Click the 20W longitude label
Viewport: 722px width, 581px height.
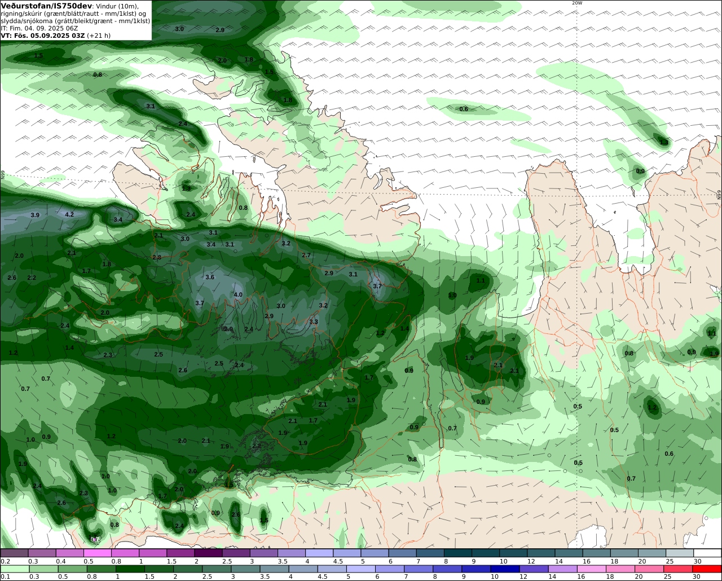576,3
